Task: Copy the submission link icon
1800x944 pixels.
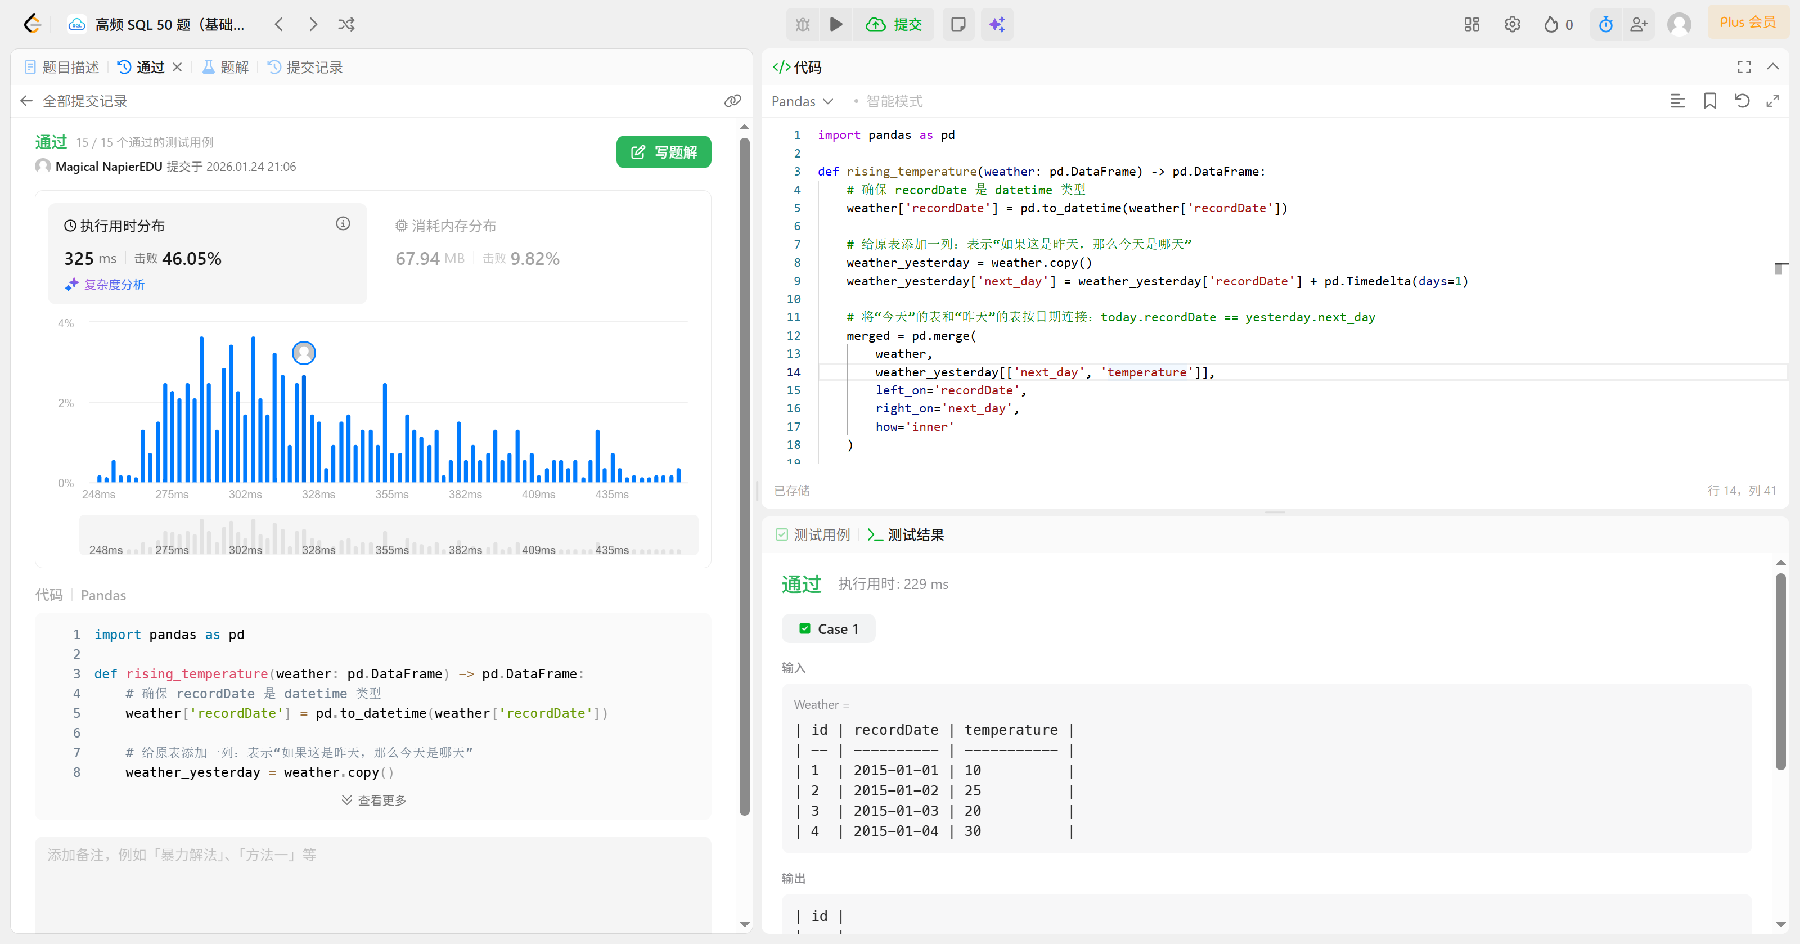Action: click(x=732, y=101)
